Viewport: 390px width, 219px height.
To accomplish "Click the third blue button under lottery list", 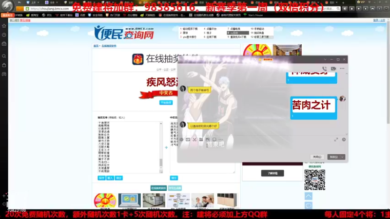I will (x=118, y=178).
